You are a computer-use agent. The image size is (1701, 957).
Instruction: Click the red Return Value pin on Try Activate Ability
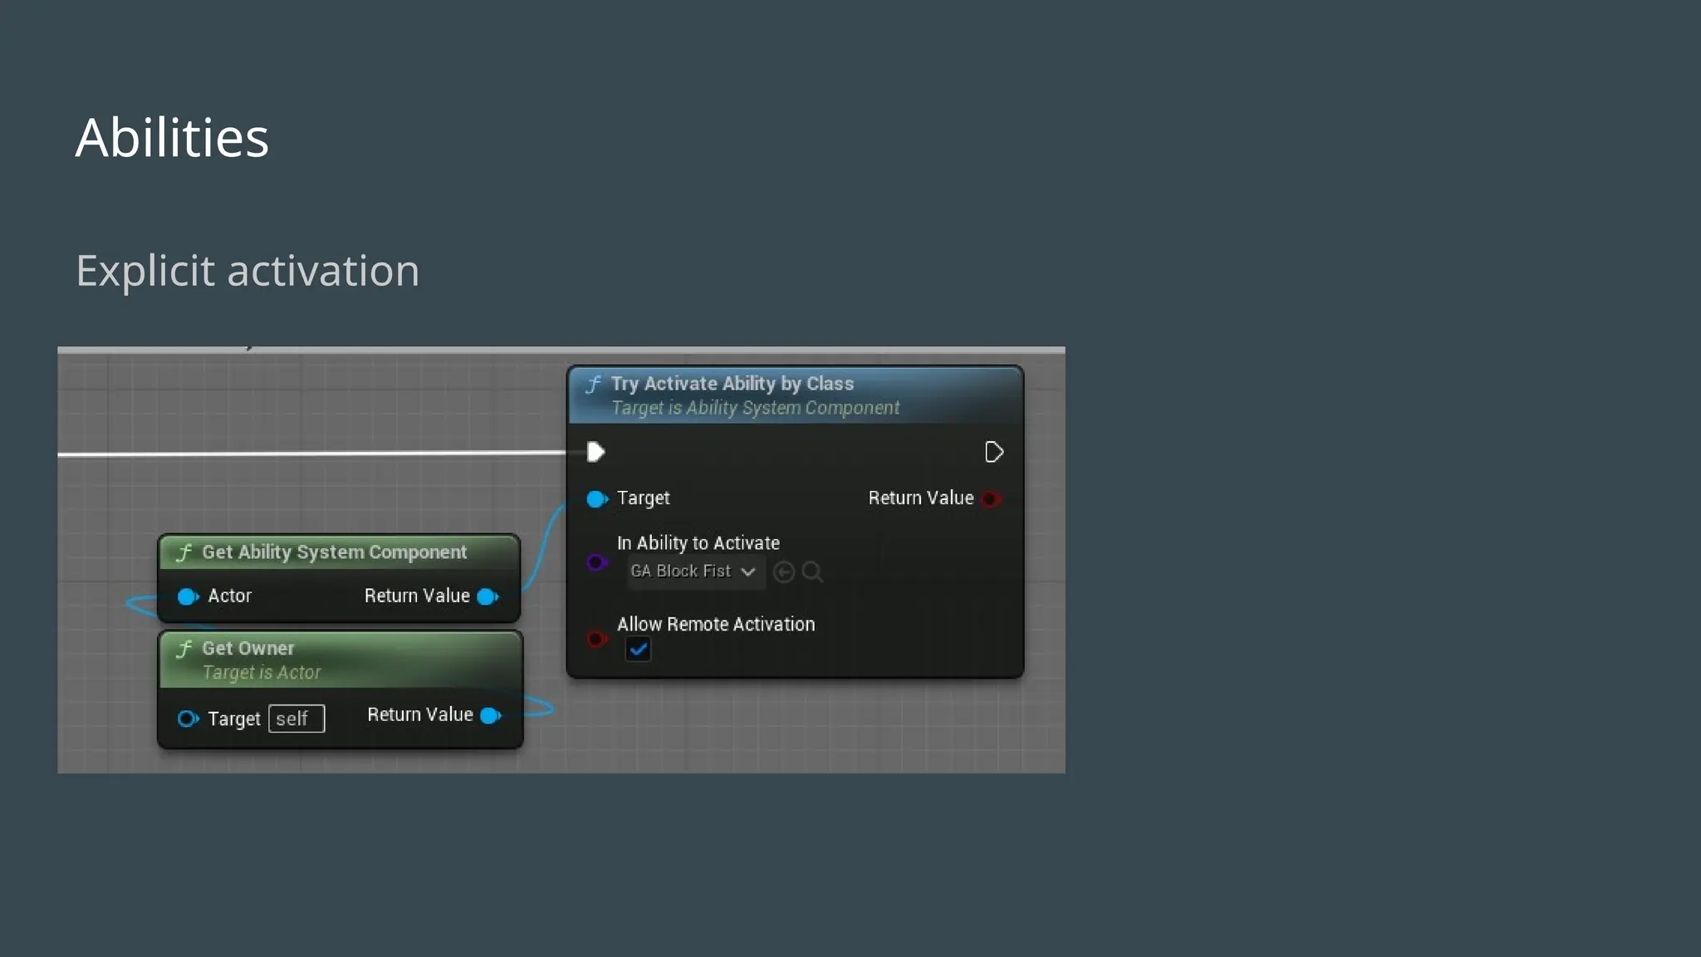click(990, 498)
